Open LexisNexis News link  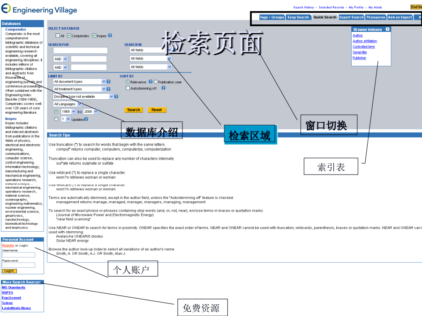(16, 308)
